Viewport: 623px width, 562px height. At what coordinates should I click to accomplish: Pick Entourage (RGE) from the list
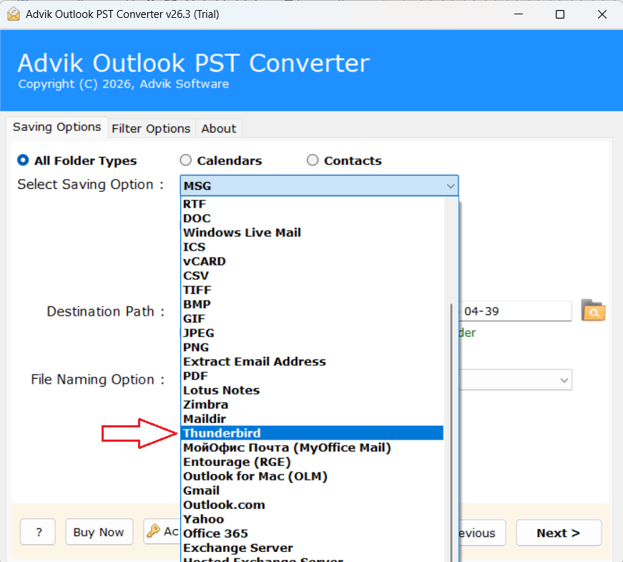tap(313, 462)
